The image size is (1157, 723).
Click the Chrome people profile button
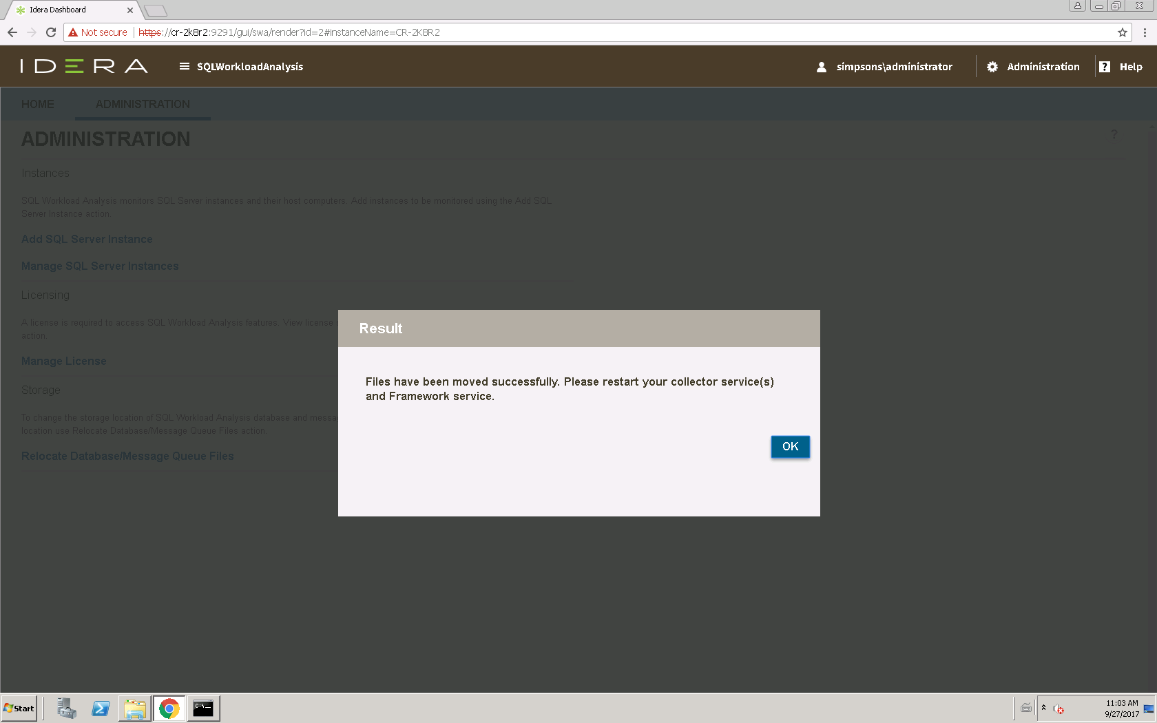point(1078,6)
